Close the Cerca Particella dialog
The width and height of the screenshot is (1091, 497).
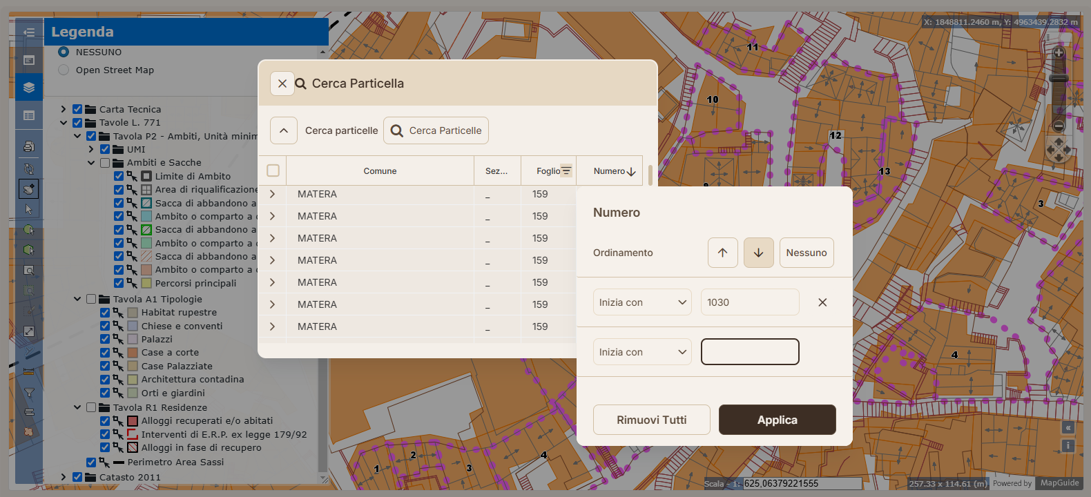coord(282,84)
